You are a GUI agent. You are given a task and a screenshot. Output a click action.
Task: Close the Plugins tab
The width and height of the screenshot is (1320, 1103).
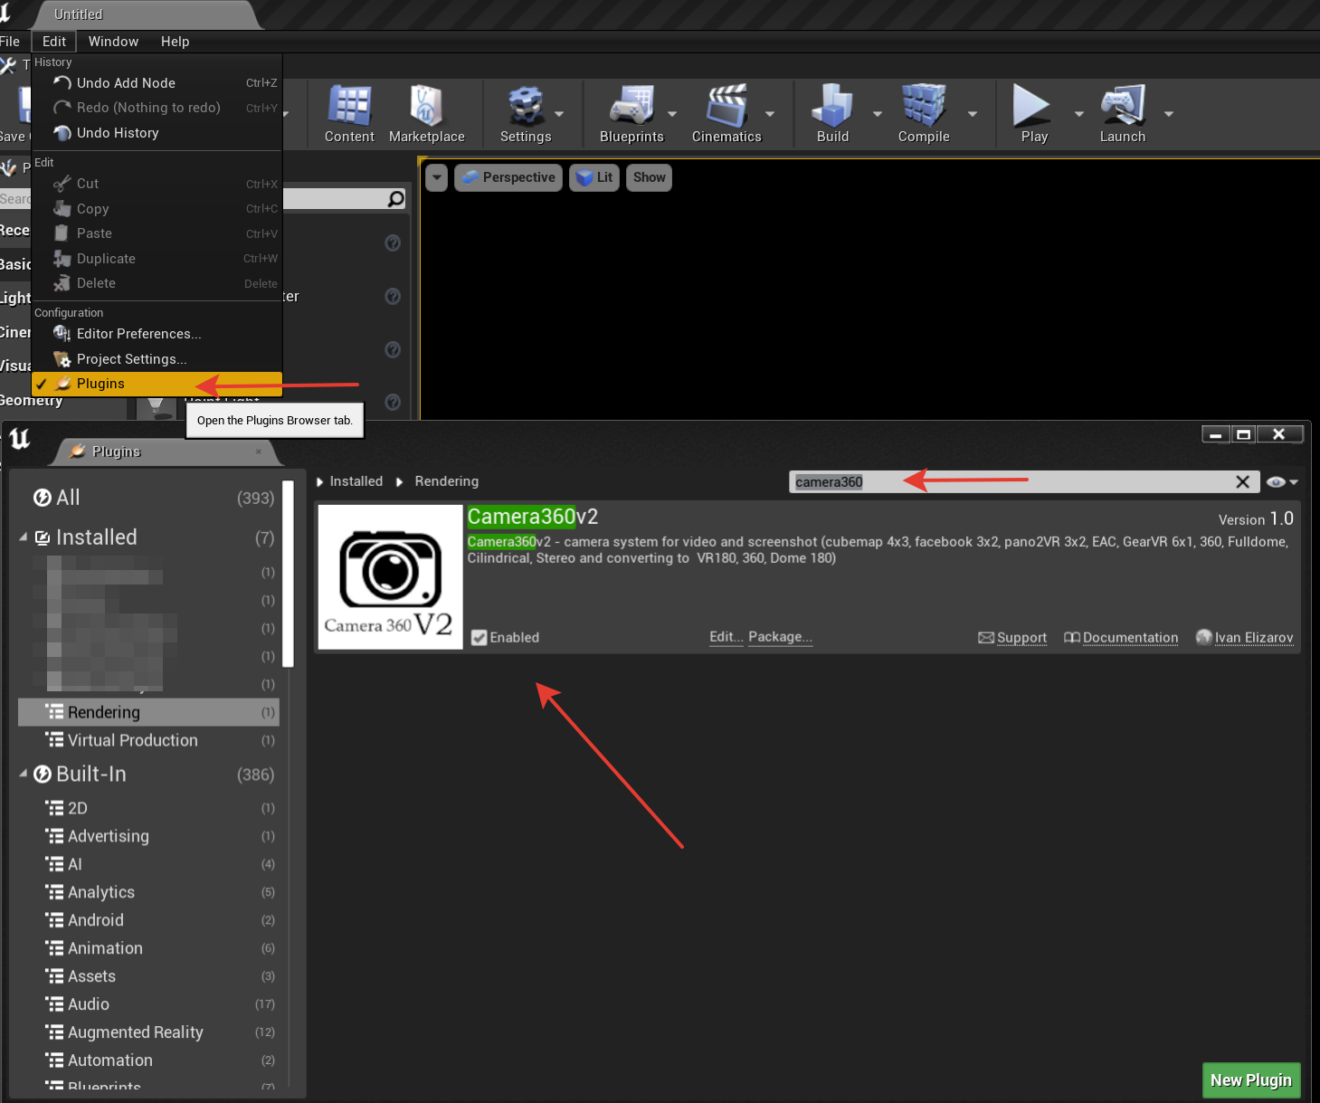coord(259,452)
